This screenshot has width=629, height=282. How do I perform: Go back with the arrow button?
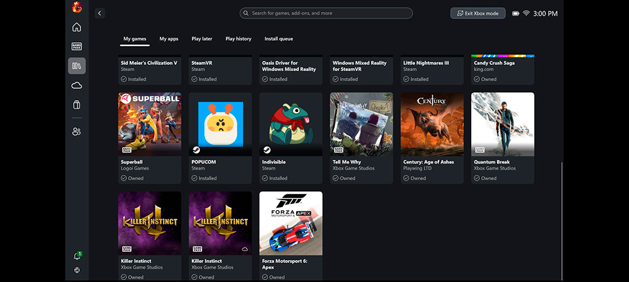click(x=100, y=13)
